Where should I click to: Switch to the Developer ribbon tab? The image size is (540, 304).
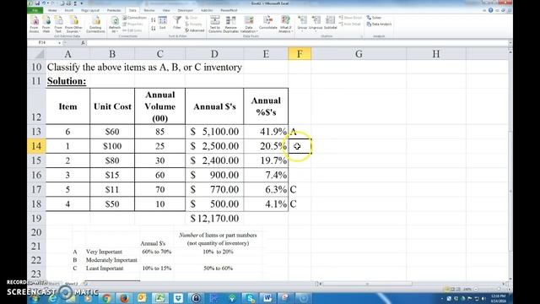click(x=186, y=10)
